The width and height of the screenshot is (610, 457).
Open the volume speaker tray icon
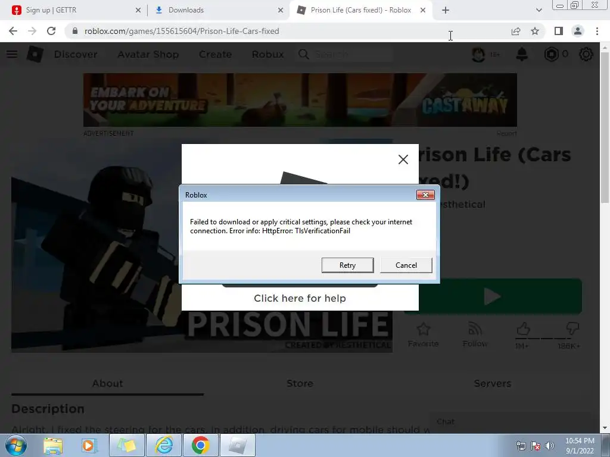[x=550, y=446]
